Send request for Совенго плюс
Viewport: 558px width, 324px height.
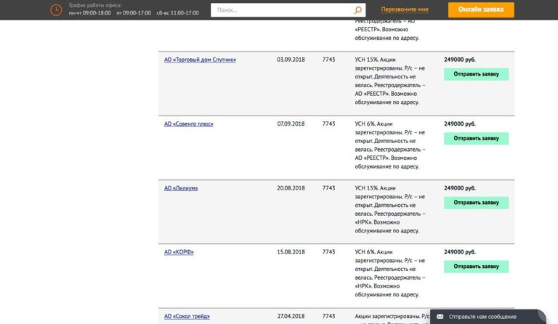pos(476,138)
